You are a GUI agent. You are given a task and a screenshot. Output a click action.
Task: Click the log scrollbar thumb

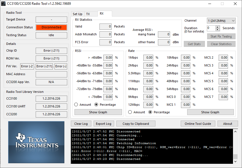click(235, 157)
